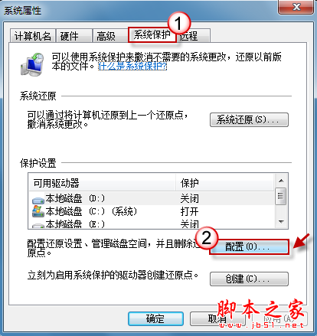Click the drive list scroll down arrow
317x336 pixels.
281,221
